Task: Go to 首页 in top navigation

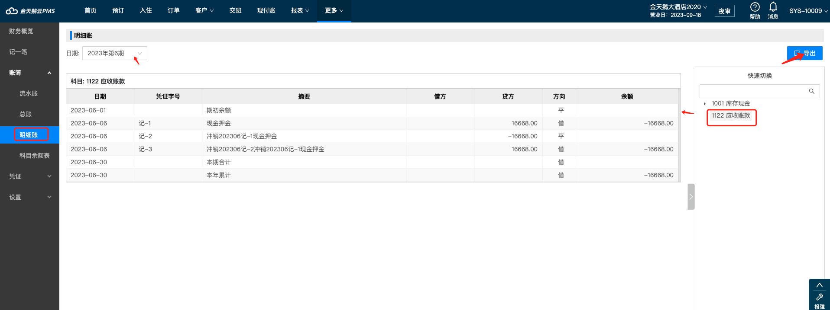Action: [x=91, y=10]
